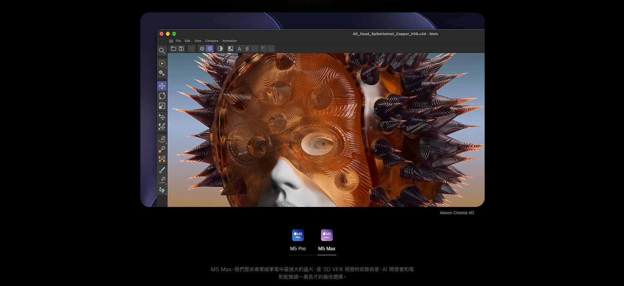The image size is (624, 286).
Task: Click the greyed overlapping squares icon
Action: click(x=263, y=49)
